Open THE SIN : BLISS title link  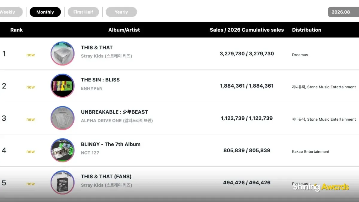pos(100,80)
